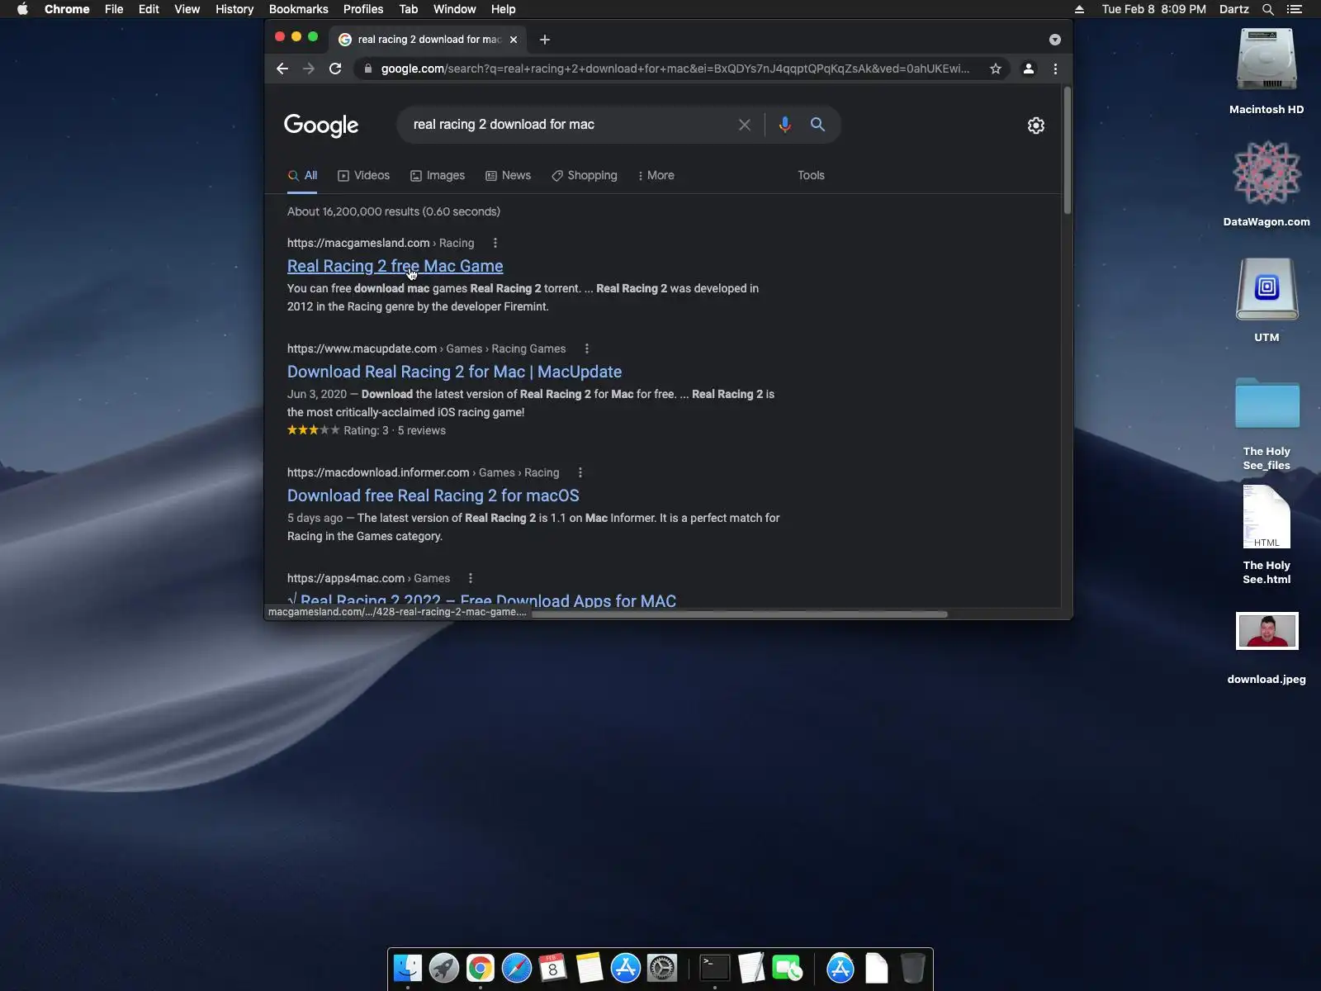Viewport: 1321px width, 991px height.
Task: Launch FaceTime from the Dock
Action: 788,968
